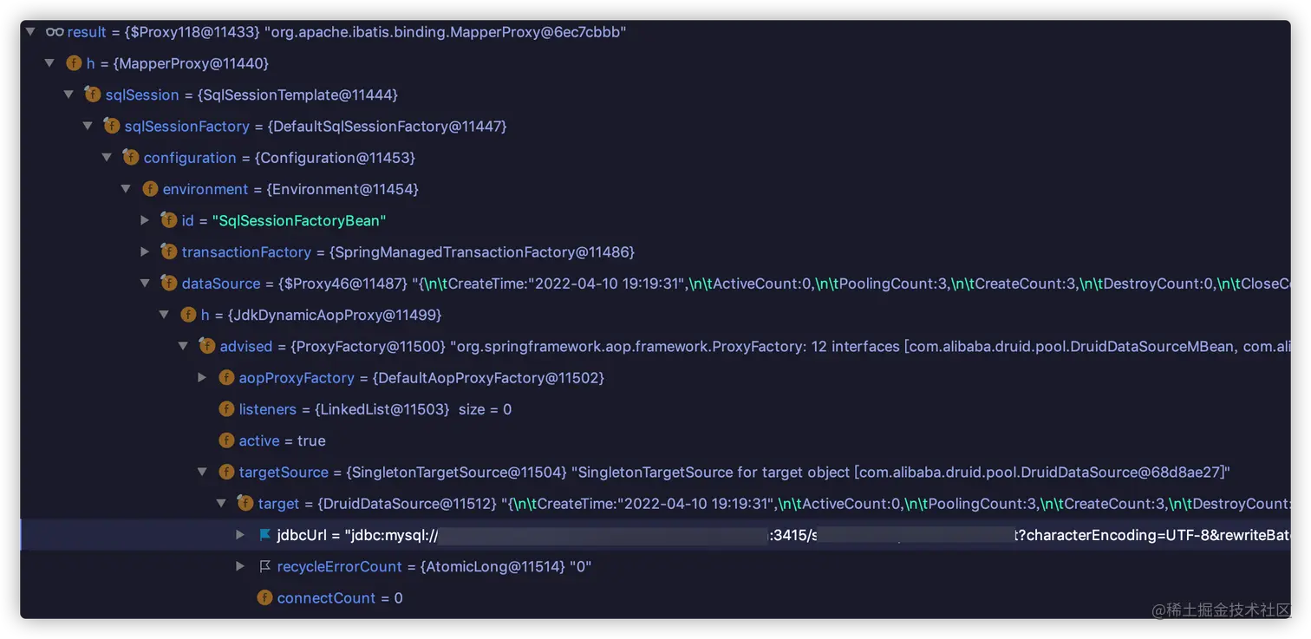Click the field icon beside transactionFactory
Viewport: 1311px width, 639px height.
coord(169,252)
